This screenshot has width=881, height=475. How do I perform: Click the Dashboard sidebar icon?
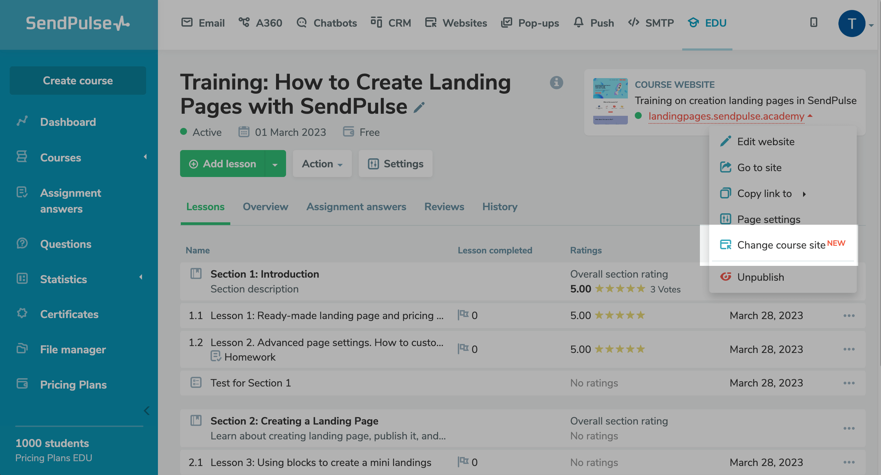pyautogui.click(x=22, y=121)
